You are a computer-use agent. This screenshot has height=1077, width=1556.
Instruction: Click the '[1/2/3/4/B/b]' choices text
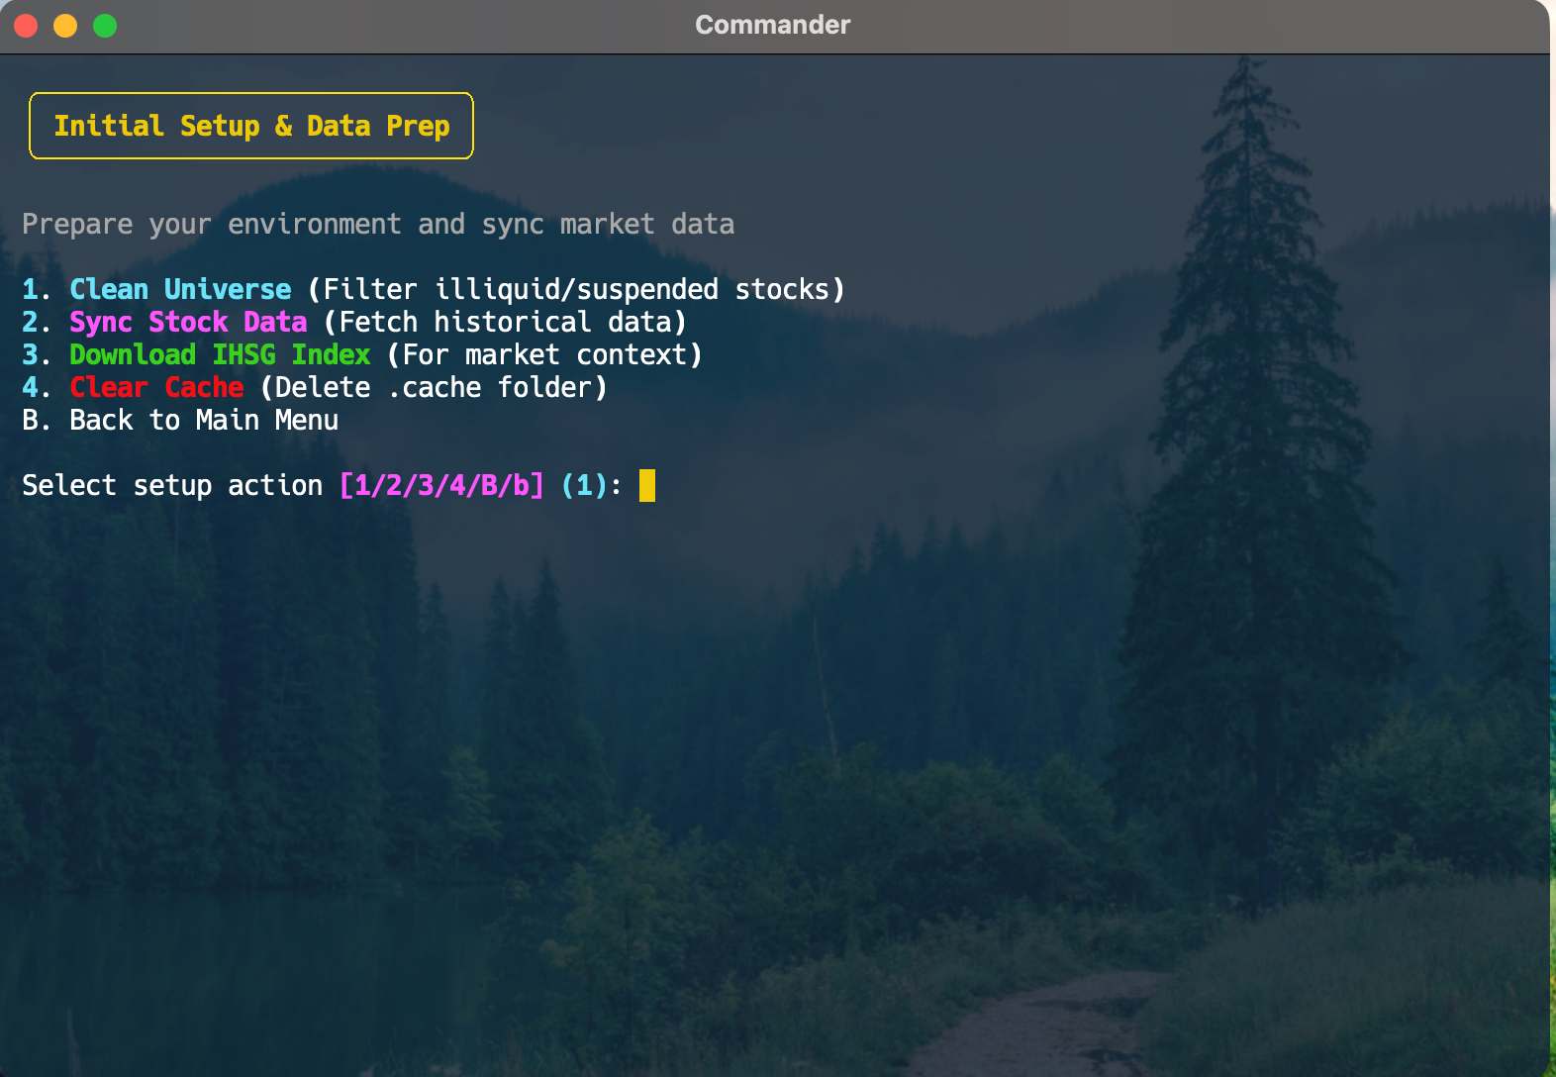[441, 485]
